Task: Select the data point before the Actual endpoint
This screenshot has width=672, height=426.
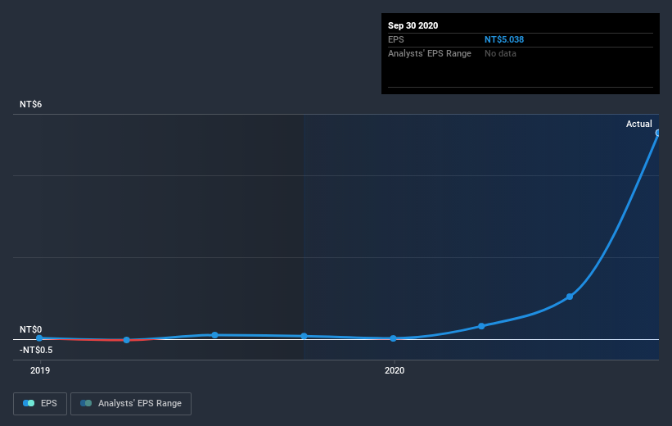Action: 570,297
